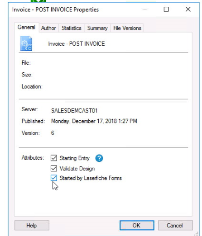Open the Statistics tab
202x236 pixels.
coord(72,28)
